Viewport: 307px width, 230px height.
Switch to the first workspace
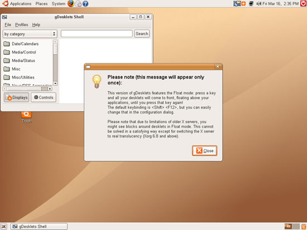click(x=288, y=227)
